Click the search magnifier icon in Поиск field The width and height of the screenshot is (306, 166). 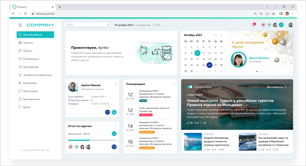108,25
